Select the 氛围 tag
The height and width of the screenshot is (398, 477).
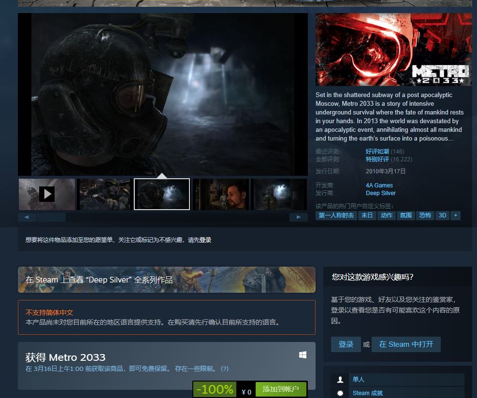point(405,215)
